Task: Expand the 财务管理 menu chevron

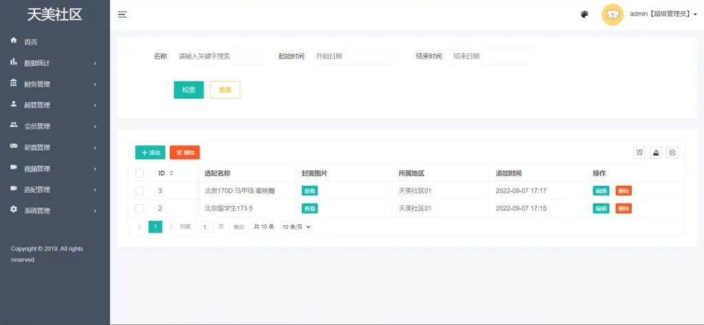Action: pyautogui.click(x=95, y=84)
